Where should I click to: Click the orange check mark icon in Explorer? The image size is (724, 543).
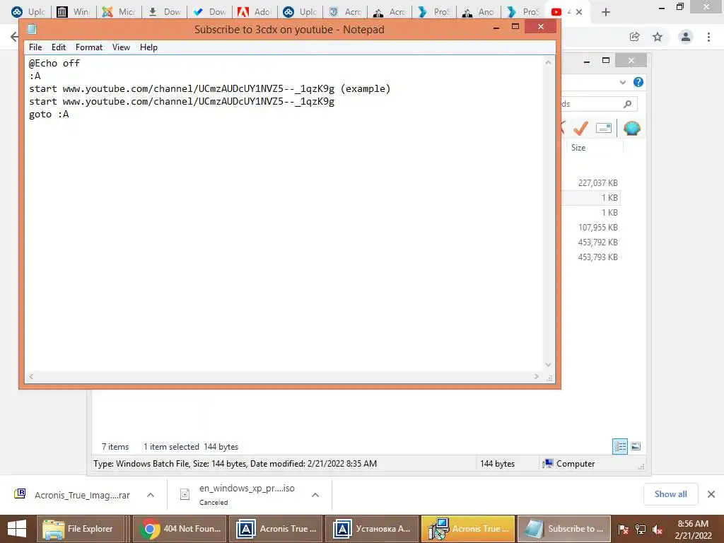coord(580,128)
